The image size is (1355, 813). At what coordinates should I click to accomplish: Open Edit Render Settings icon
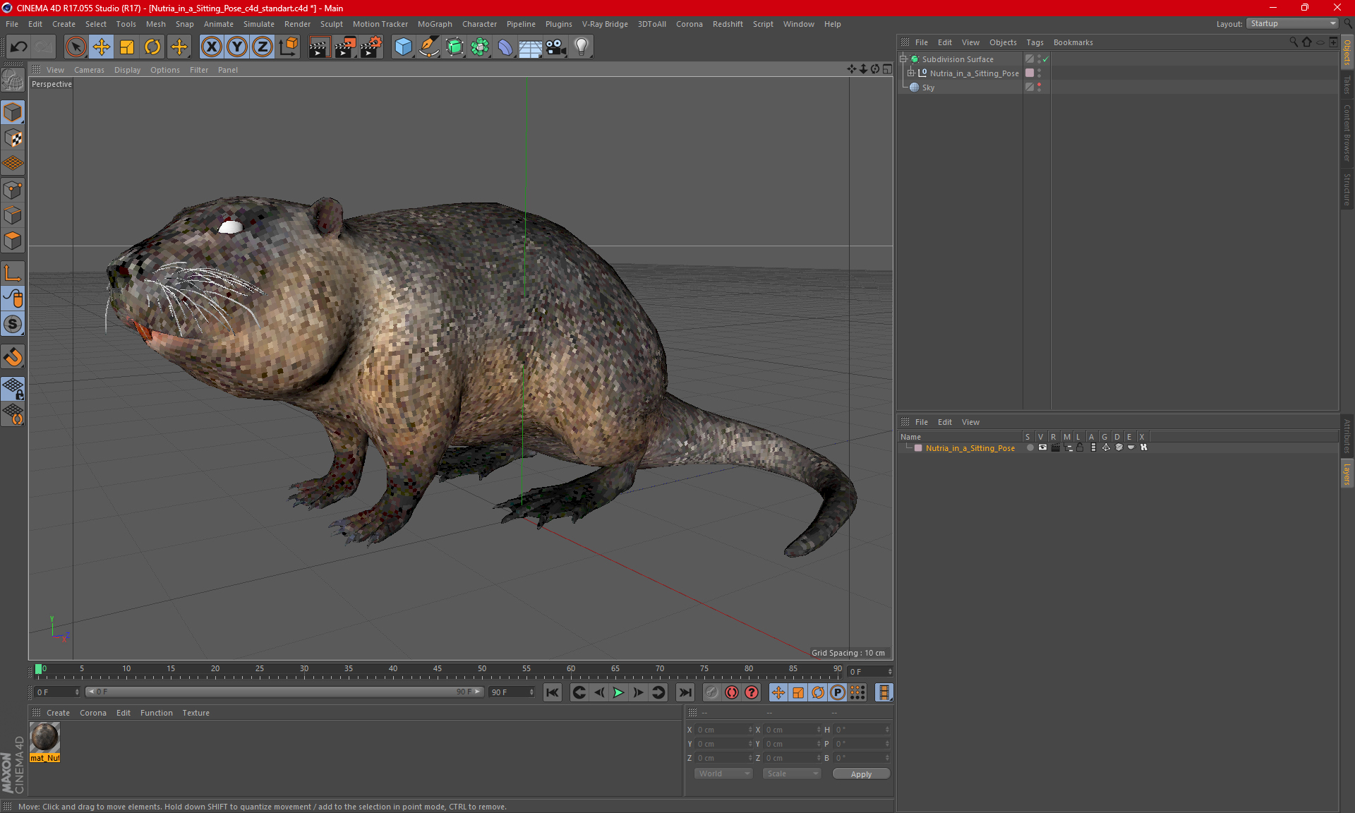[x=371, y=47]
